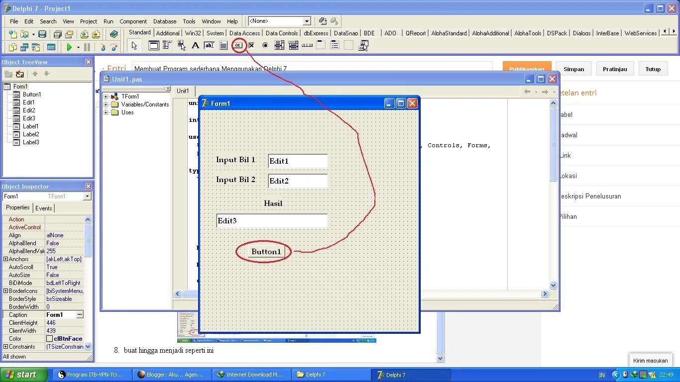
Task: Expand the Constraints property
Action: pyautogui.click(x=5, y=347)
